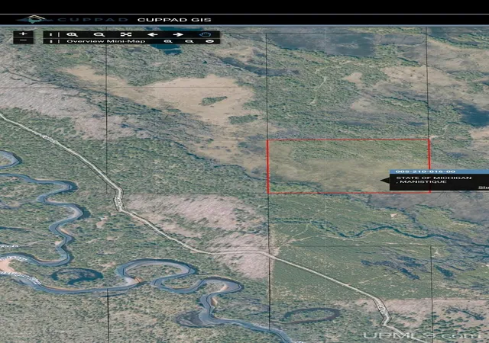Open the Overview Mini-Map label
Screen dimensions: 489x343
106,41
